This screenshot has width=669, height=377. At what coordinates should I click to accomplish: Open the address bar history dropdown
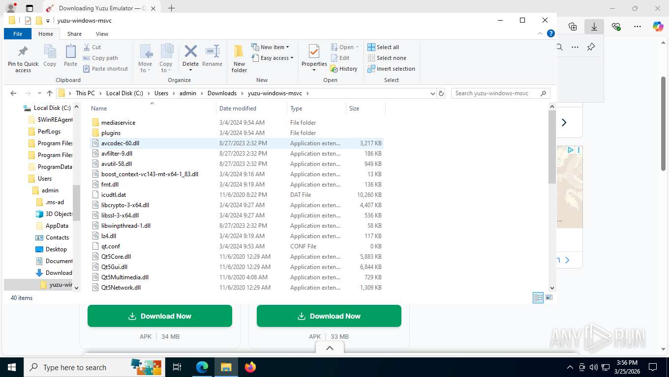[432, 93]
